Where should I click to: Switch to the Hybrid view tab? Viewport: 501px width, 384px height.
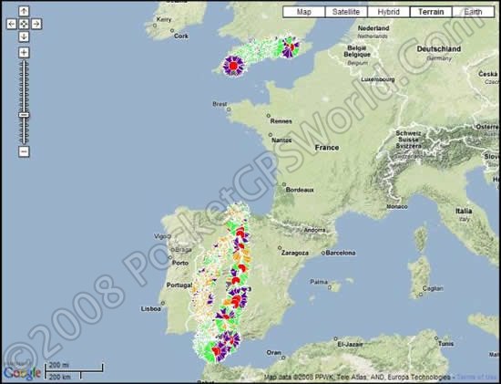(389, 12)
